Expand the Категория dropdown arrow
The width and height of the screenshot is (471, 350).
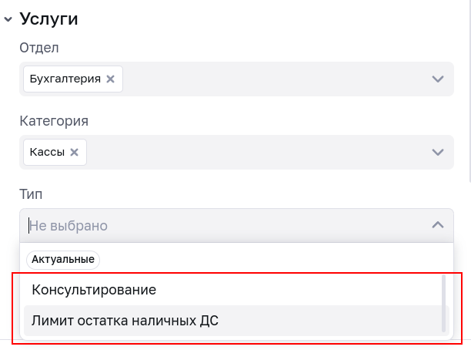(438, 152)
